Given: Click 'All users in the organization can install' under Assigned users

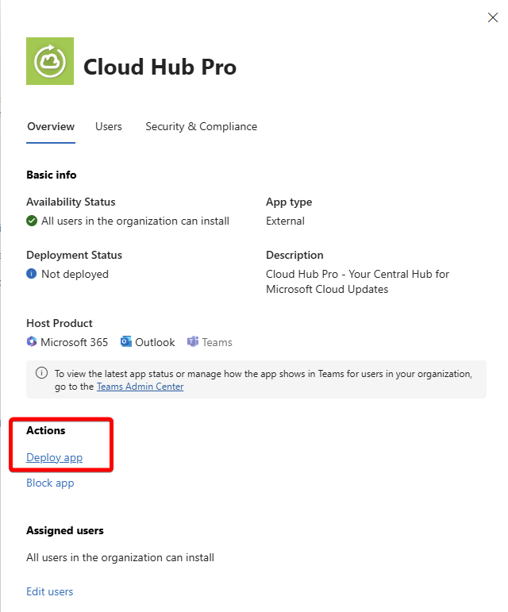Looking at the screenshot, I should (x=120, y=558).
